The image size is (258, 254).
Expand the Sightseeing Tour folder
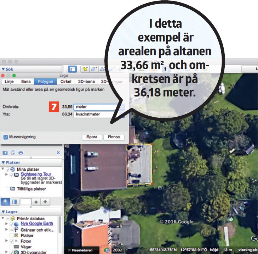click(x=6, y=175)
